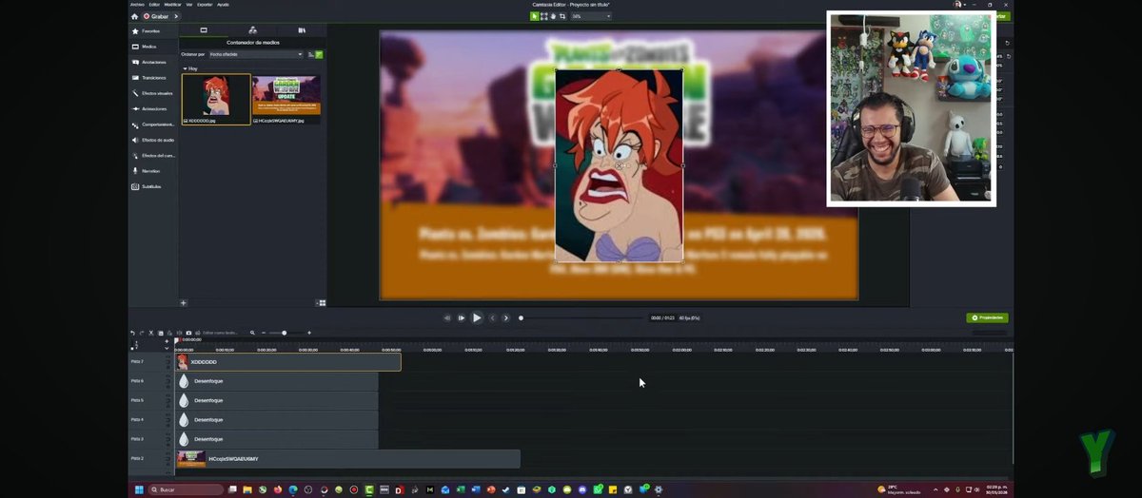The image size is (1142, 498).
Task: Open Efectos visuales panel
Action: (151, 93)
